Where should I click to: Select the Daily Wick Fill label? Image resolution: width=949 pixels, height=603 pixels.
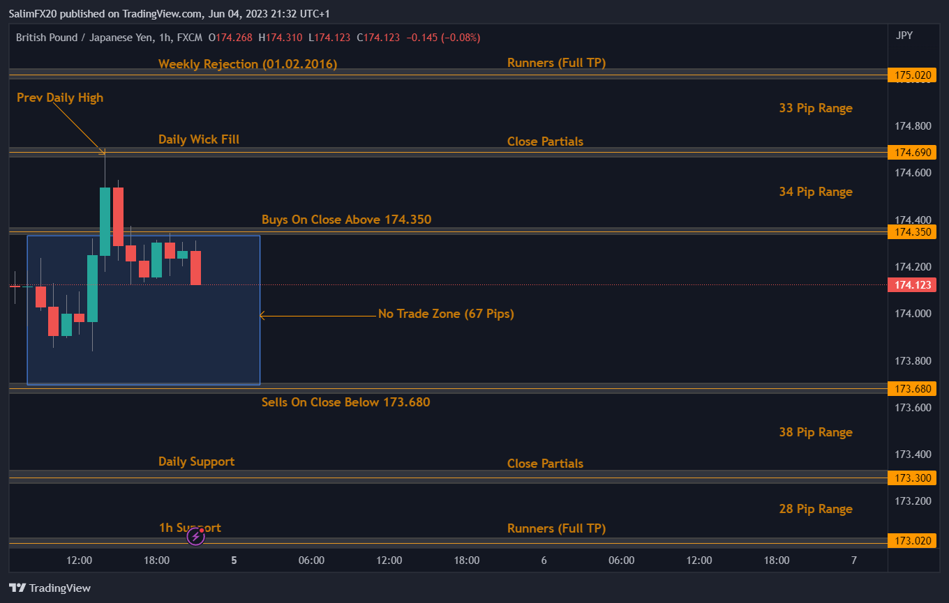(199, 139)
